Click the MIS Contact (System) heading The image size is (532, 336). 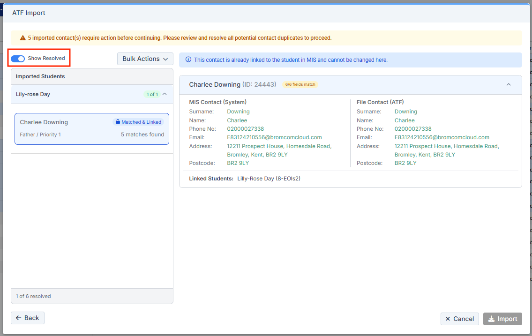(218, 102)
